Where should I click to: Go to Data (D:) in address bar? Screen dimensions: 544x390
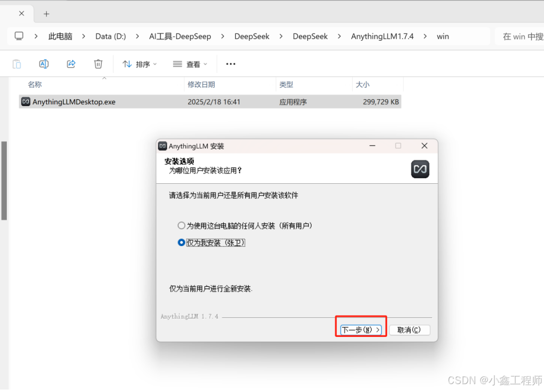coord(111,36)
